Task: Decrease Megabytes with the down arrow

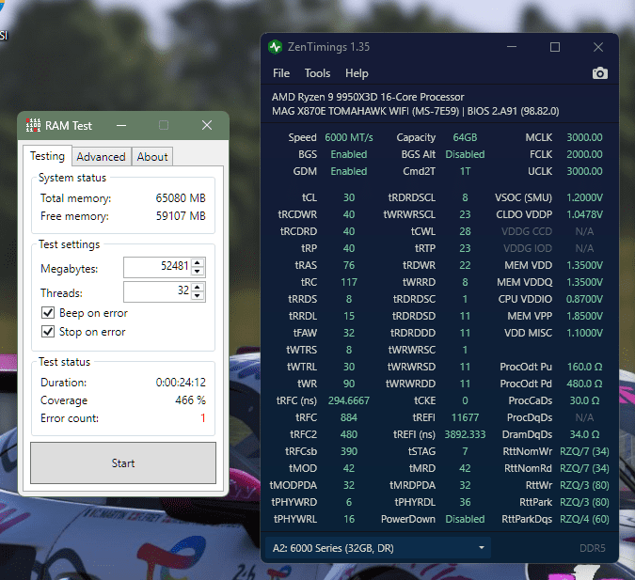Action: 198,272
